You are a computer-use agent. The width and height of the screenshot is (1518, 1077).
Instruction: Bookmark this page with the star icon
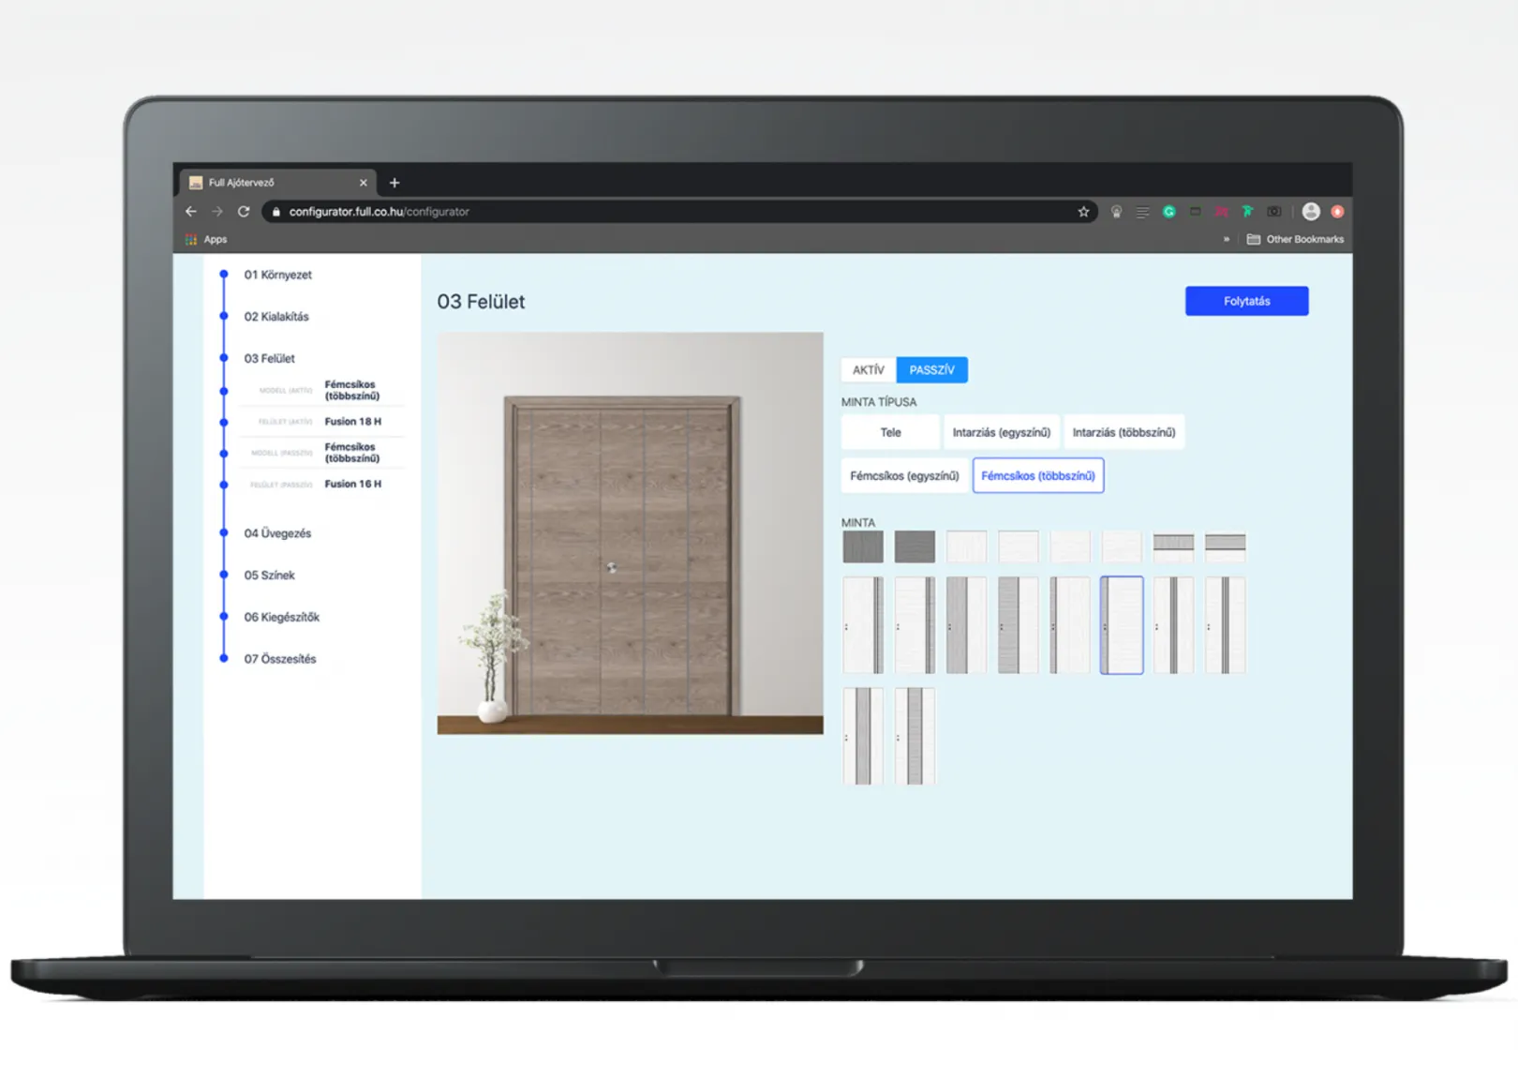point(1083,212)
